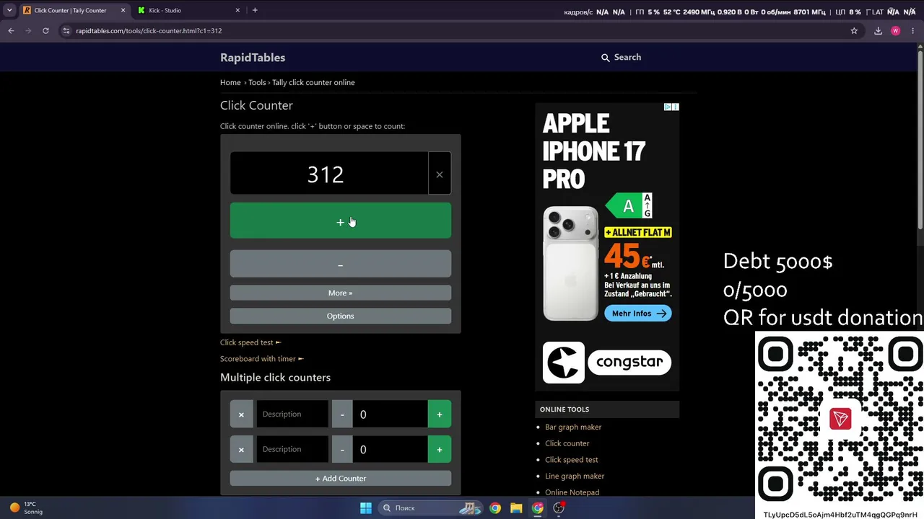924x519 pixels.
Task: Remove the second multiple counter row
Action: pos(241,450)
